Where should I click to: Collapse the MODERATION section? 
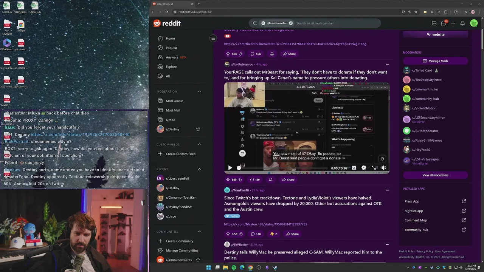click(x=199, y=91)
